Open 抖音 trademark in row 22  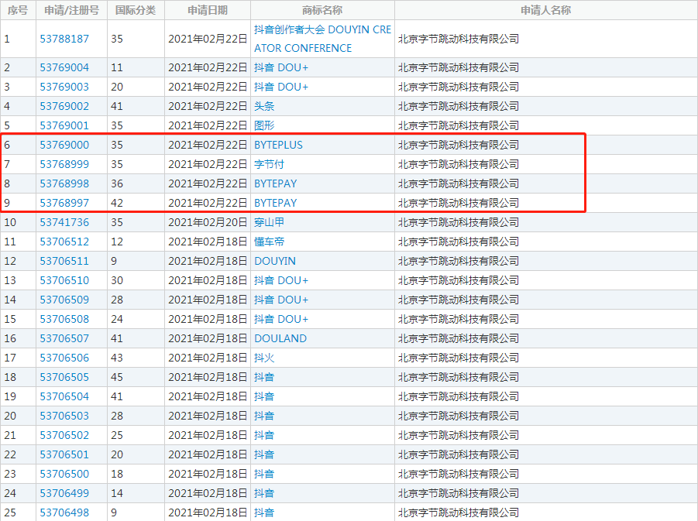pos(264,454)
